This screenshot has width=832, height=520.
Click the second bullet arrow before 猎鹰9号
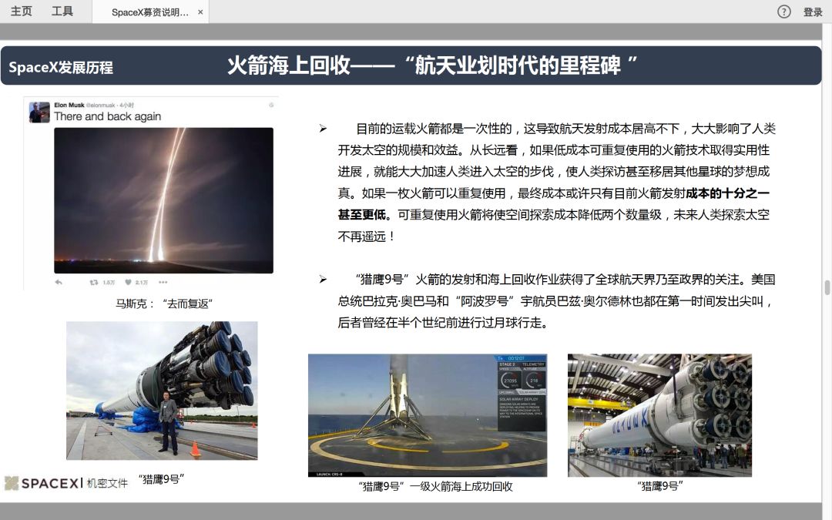pyautogui.click(x=323, y=279)
